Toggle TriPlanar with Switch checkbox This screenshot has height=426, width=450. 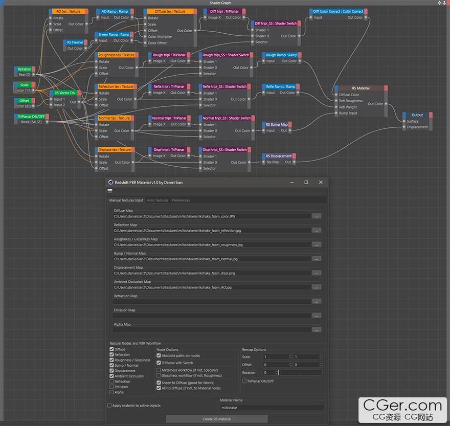pyautogui.click(x=159, y=363)
